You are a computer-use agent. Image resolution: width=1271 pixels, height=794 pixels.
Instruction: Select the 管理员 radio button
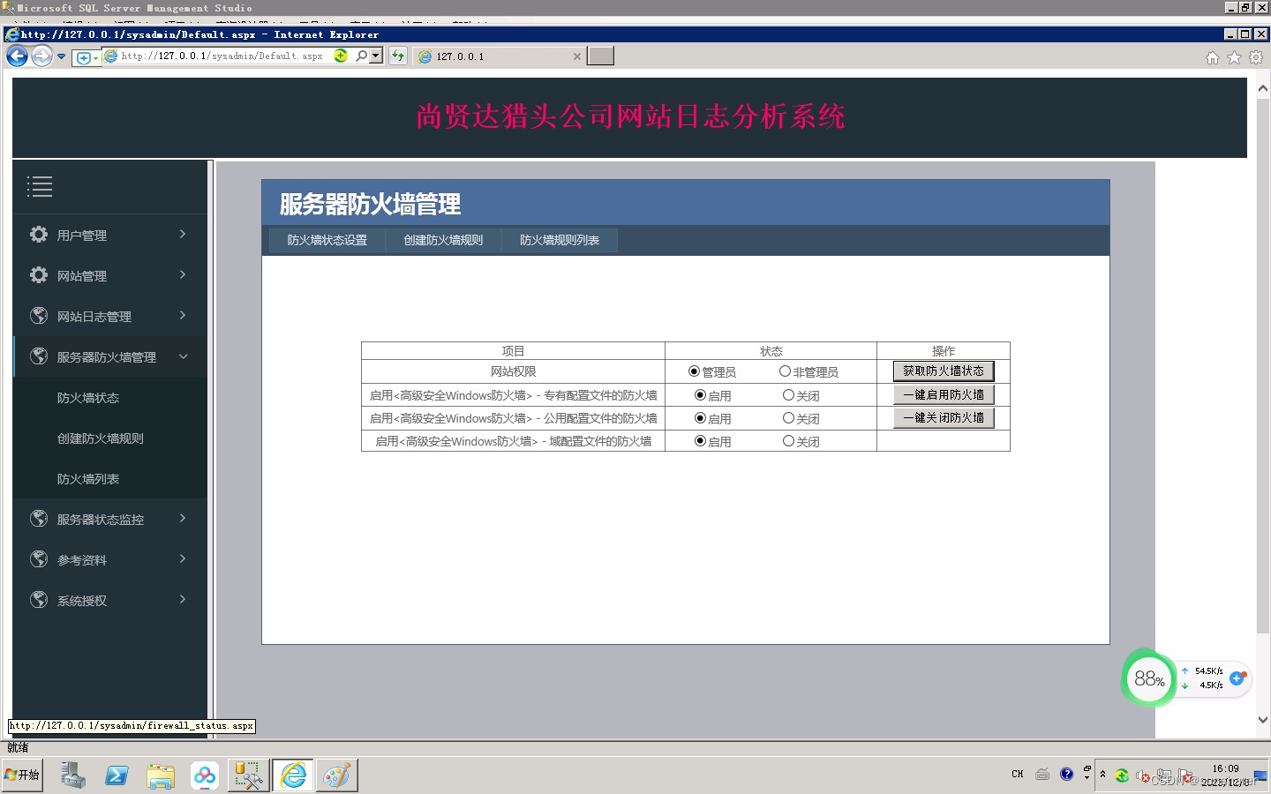click(x=694, y=371)
